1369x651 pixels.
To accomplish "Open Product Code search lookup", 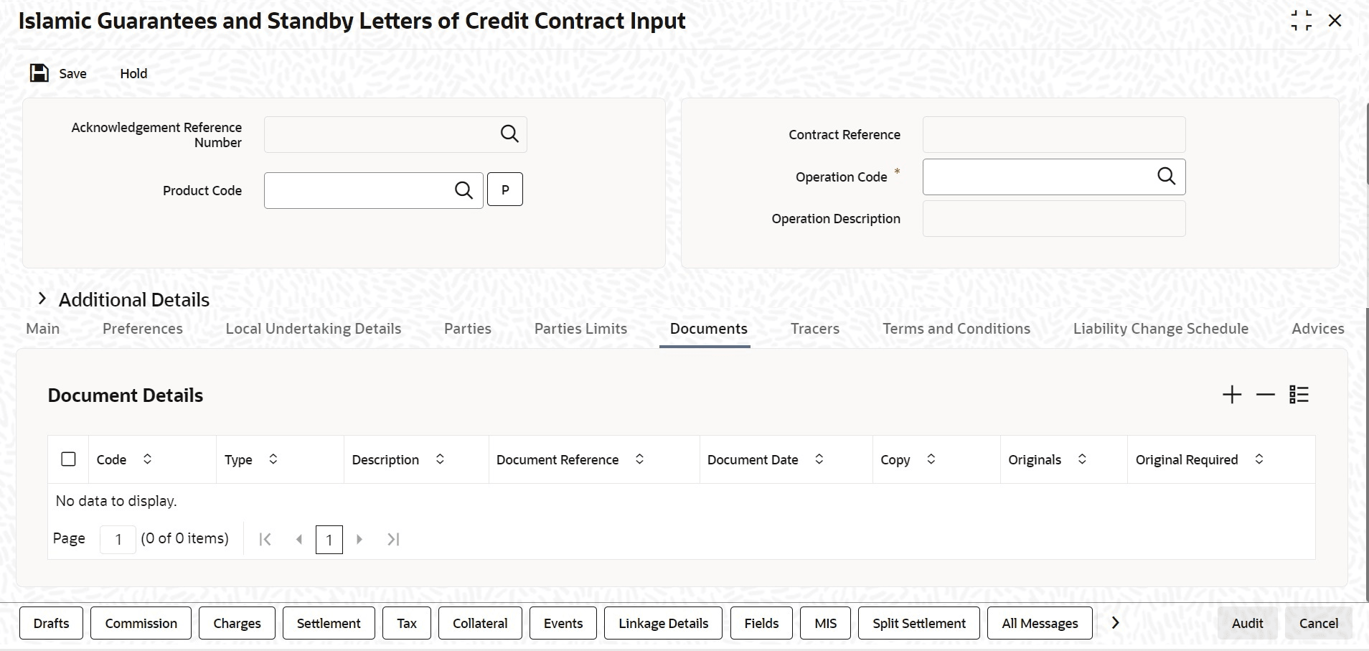I will (x=464, y=190).
